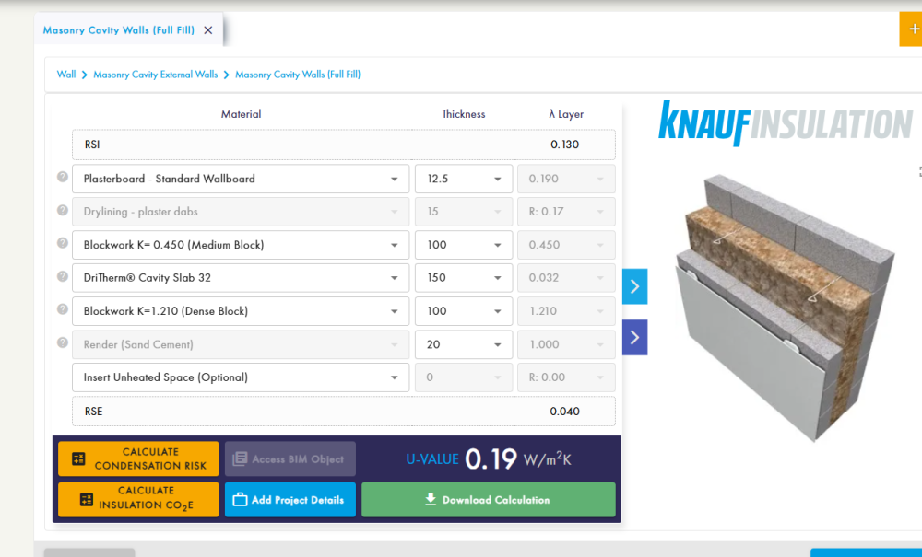Click the R: 0.00 field for Unheated Space
The height and width of the screenshot is (557, 922).
pos(566,377)
